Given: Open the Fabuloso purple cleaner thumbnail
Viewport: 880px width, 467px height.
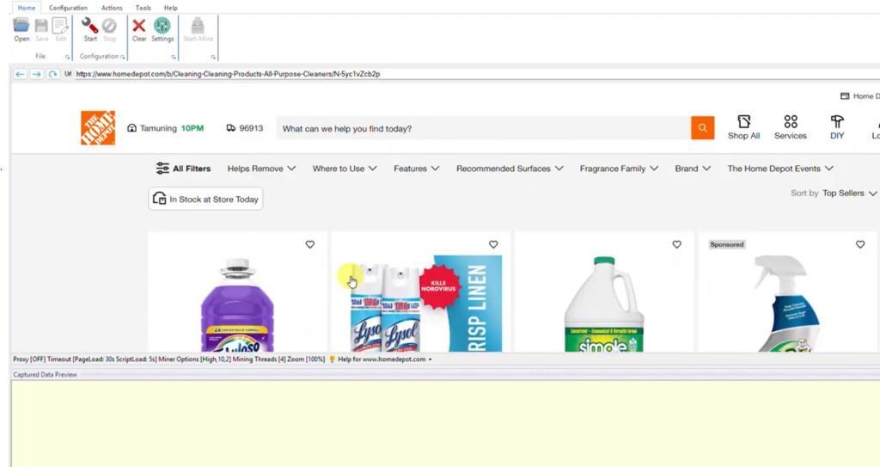Looking at the screenshot, I should (237, 305).
